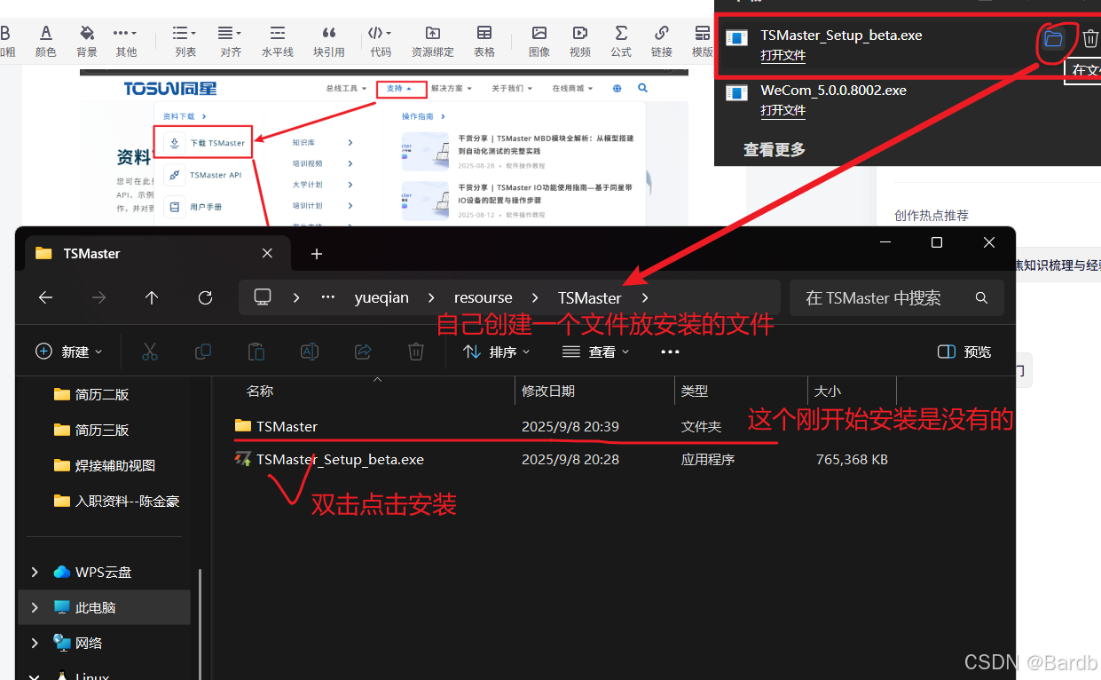Close the TSMaster tab in Explorer
This screenshot has height=680, width=1101.
coord(267,253)
